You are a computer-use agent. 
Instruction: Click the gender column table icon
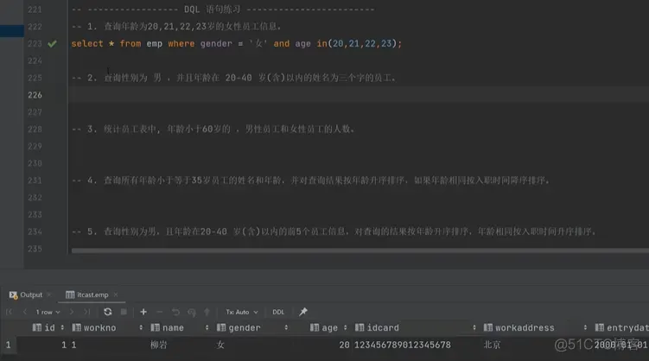click(x=221, y=327)
